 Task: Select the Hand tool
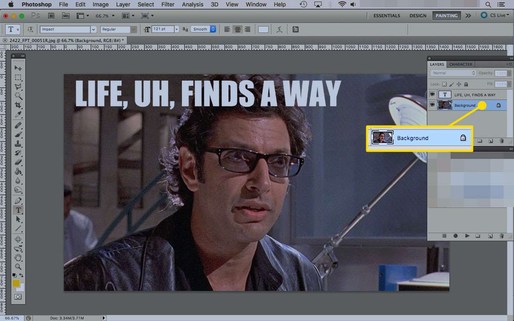click(x=18, y=258)
